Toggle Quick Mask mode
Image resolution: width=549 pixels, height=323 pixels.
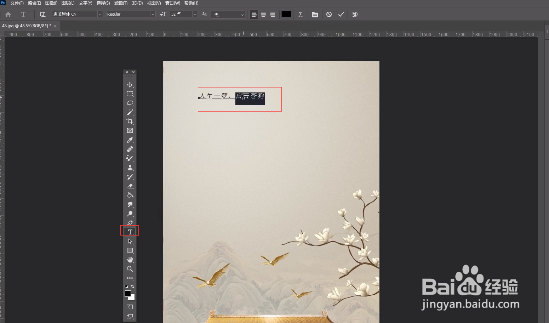pyautogui.click(x=130, y=307)
